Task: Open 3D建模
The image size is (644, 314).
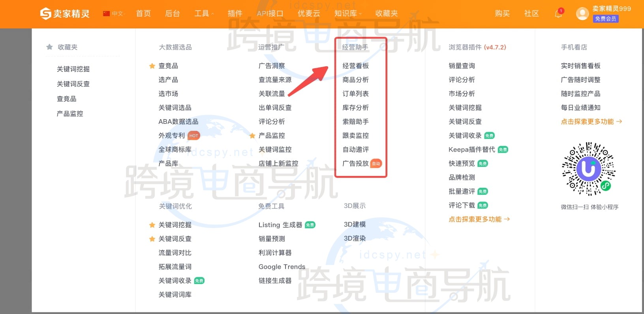Action: (355, 224)
